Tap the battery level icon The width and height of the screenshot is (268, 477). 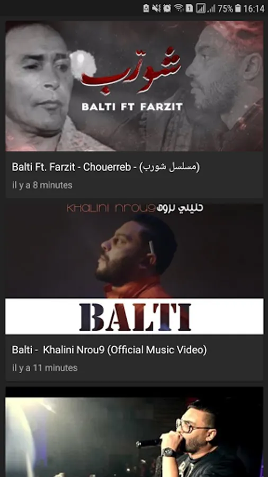(238, 8)
